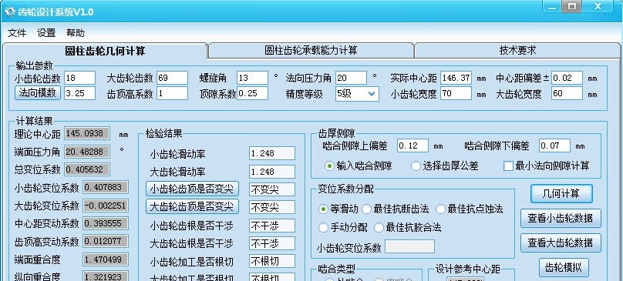The image size is (623, 281).
Task: Switch to 圆柱齿轮承载能力计算 tab
Action: click(x=311, y=50)
